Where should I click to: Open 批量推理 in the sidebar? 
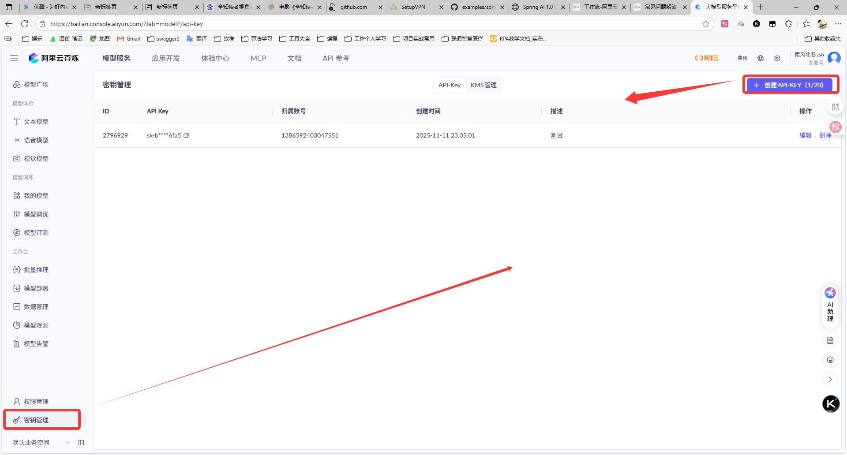coord(31,270)
